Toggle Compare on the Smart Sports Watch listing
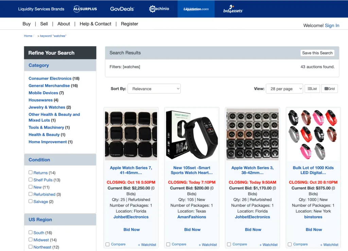The image size is (348, 251). tap(168, 244)
